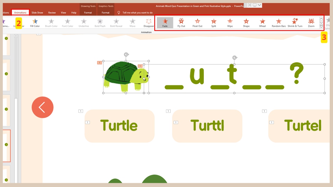Choose the Float Out animation
This screenshot has height=187, width=333.
click(x=197, y=22)
